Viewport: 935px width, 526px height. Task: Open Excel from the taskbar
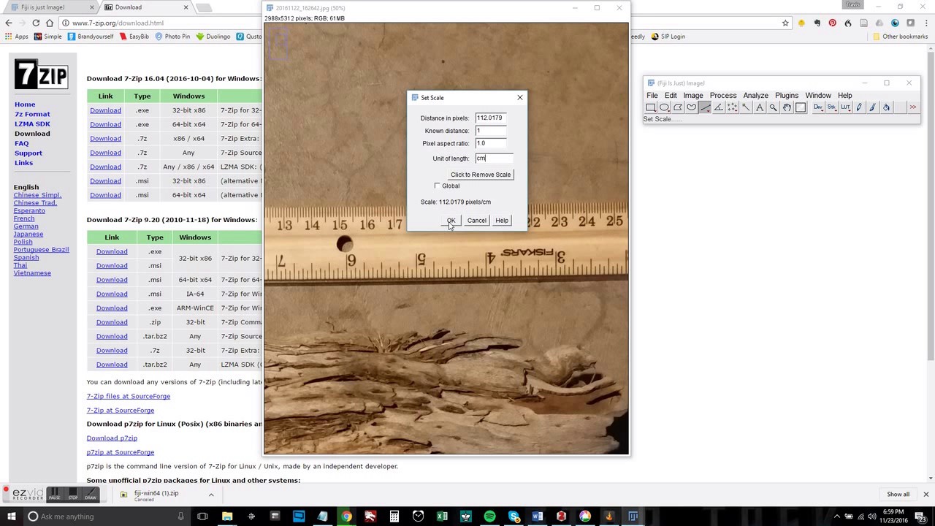[442, 517]
